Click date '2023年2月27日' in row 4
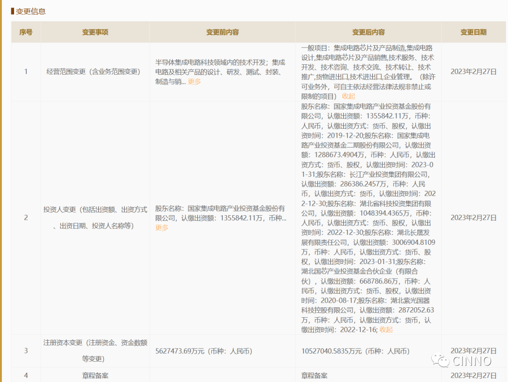 click(x=473, y=375)
